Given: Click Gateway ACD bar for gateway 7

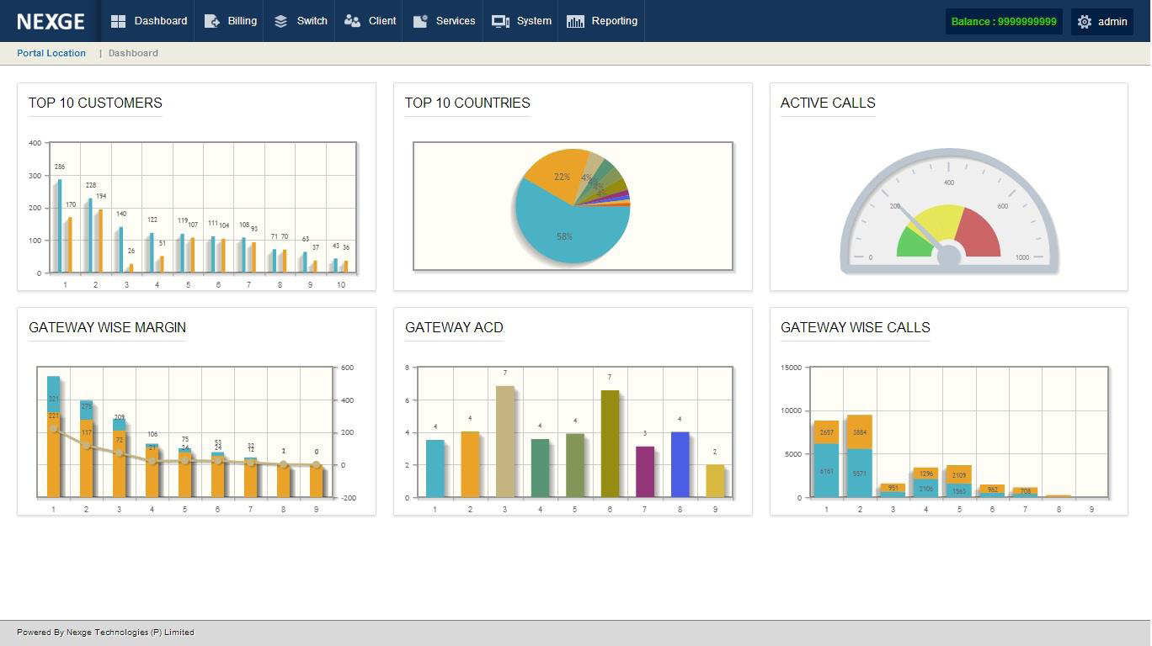Looking at the screenshot, I should [x=645, y=472].
